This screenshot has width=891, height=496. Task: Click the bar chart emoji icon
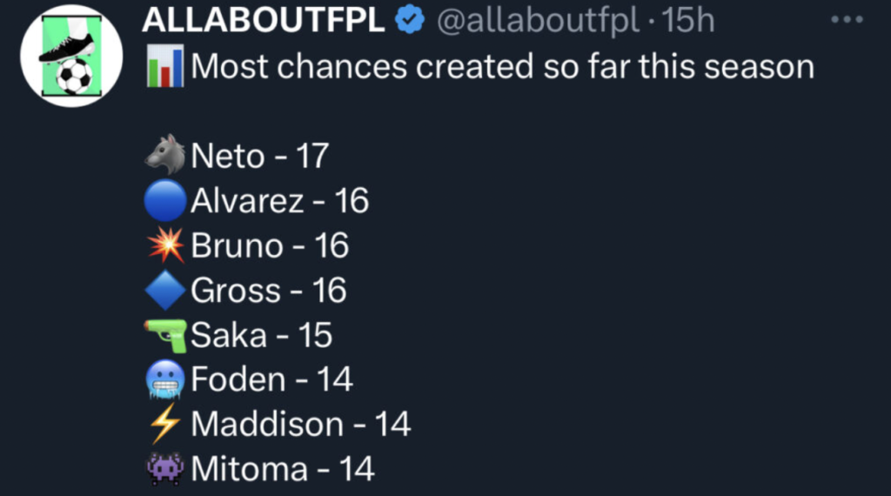tap(165, 67)
